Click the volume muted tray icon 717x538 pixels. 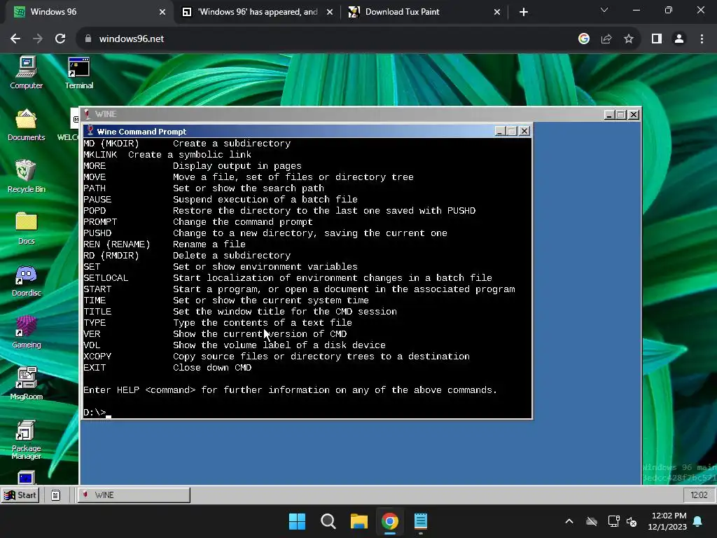tap(632, 521)
